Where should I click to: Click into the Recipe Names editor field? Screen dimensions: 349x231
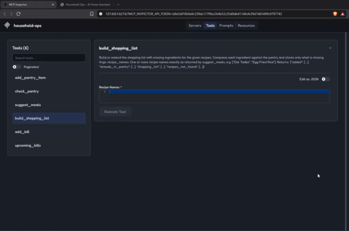(214, 96)
